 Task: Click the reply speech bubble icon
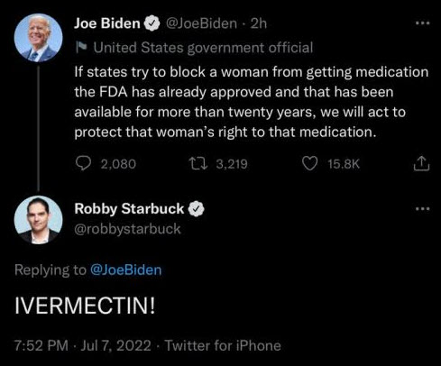[x=83, y=164]
